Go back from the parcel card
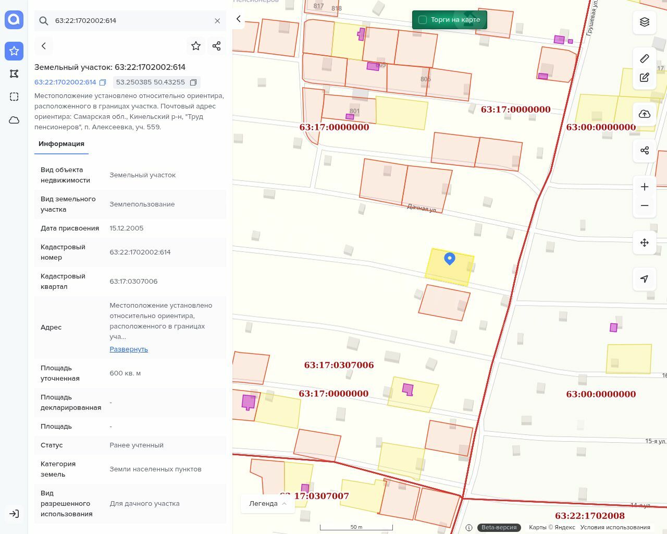This screenshot has height=534, width=667. click(44, 46)
